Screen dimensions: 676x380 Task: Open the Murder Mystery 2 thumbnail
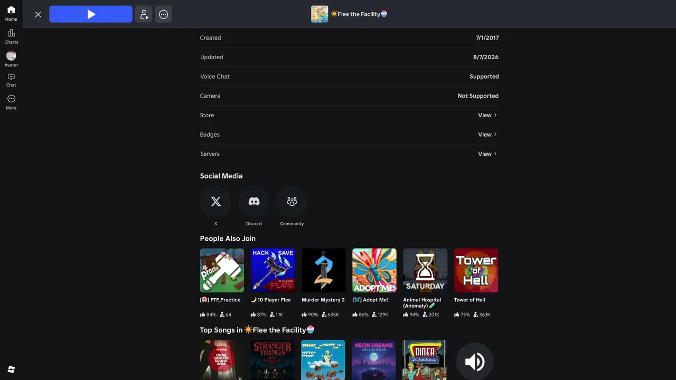point(323,270)
